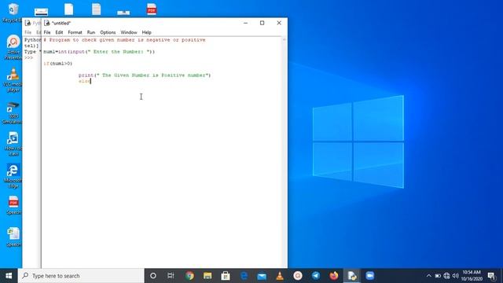
Task: Click the battery icon in system tray
Action: pyautogui.click(x=438, y=276)
